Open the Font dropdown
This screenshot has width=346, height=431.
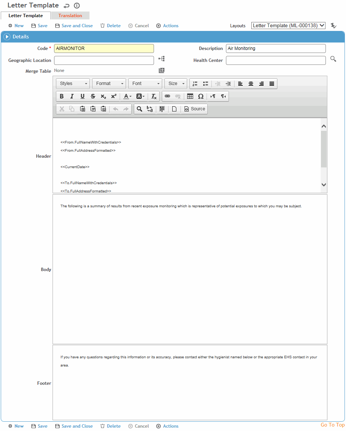point(145,84)
